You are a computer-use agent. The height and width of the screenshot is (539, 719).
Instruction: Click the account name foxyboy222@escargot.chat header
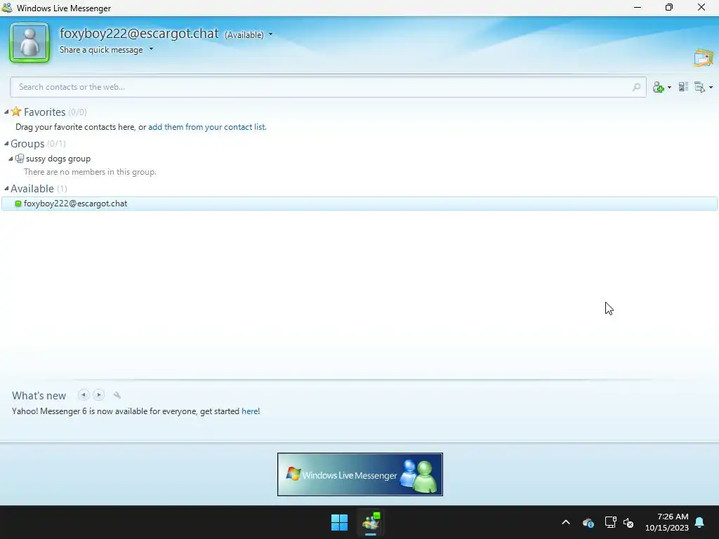pos(139,34)
